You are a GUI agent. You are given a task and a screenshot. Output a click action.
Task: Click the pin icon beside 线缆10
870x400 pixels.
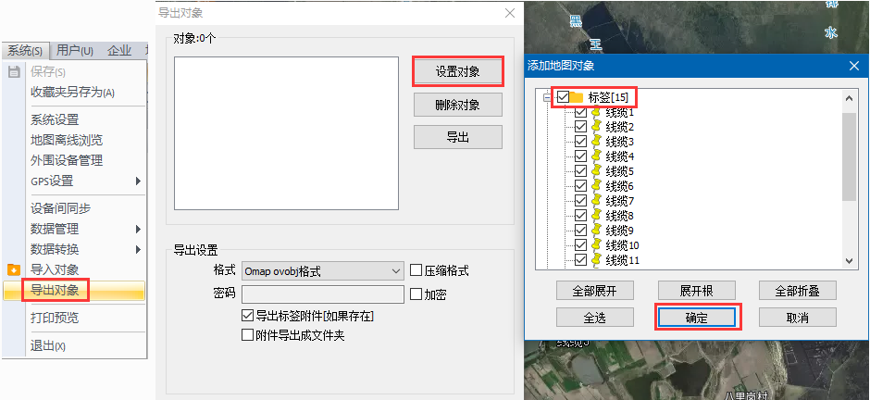[x=596, y=245]
